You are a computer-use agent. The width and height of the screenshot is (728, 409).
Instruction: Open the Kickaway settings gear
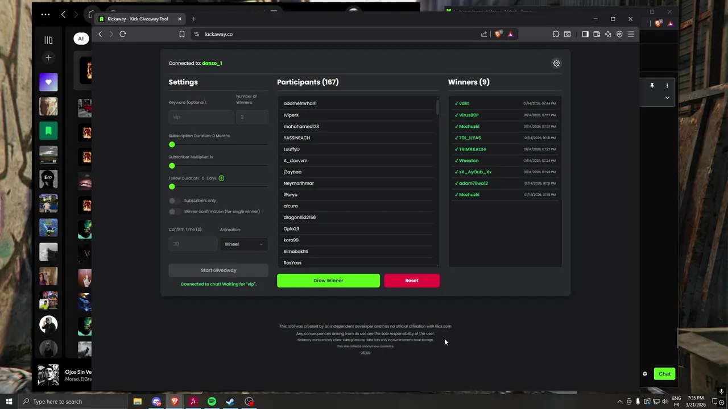coord(556,63)
